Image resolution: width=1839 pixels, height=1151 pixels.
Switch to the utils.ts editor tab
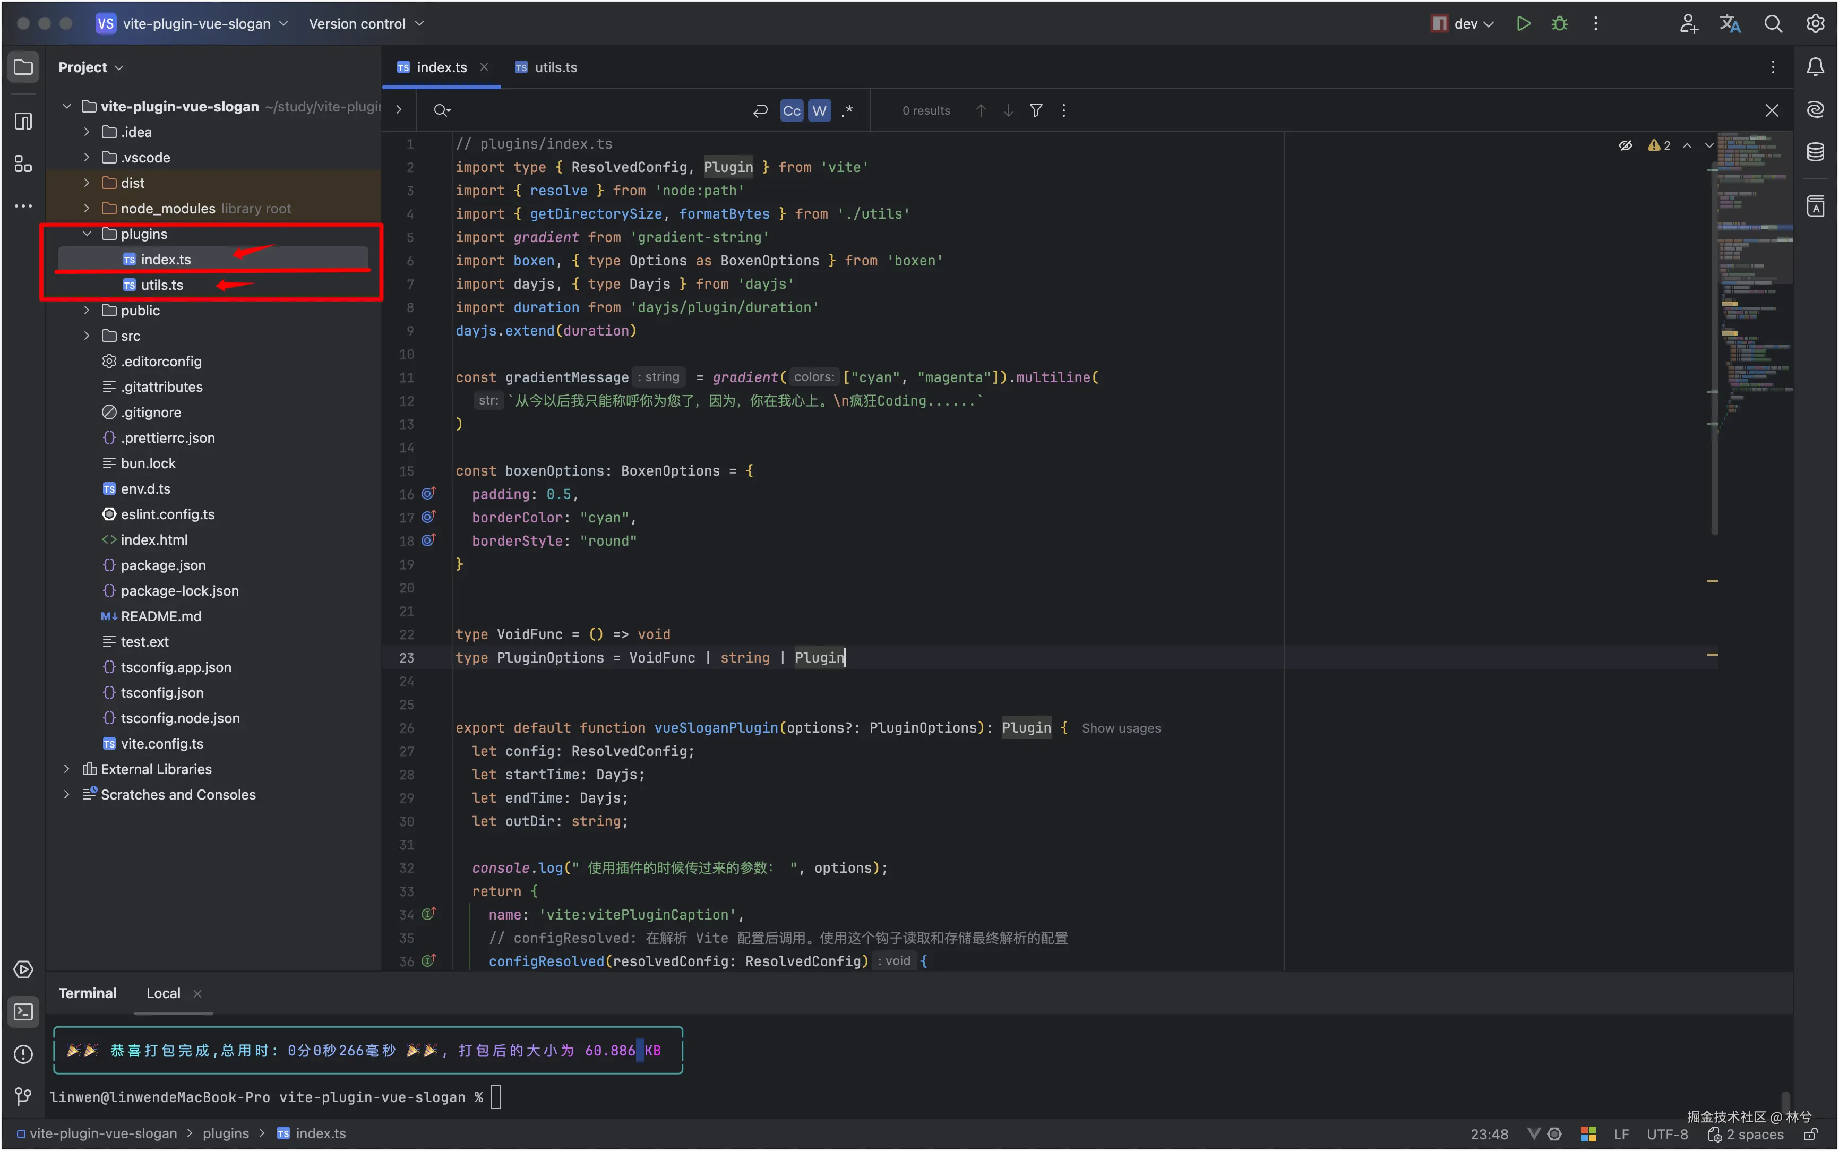(555, 68)
